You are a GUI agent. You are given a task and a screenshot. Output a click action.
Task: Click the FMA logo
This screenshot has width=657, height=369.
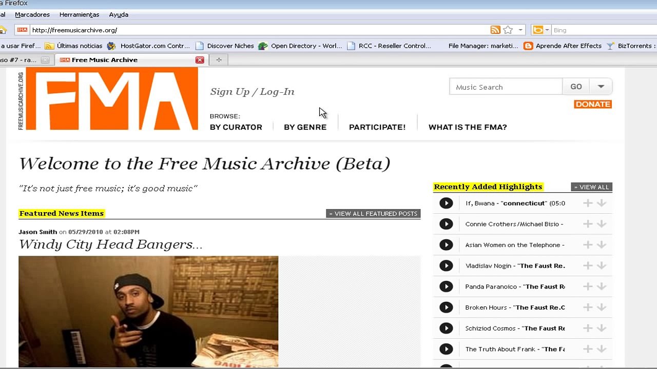pos(111,99)
